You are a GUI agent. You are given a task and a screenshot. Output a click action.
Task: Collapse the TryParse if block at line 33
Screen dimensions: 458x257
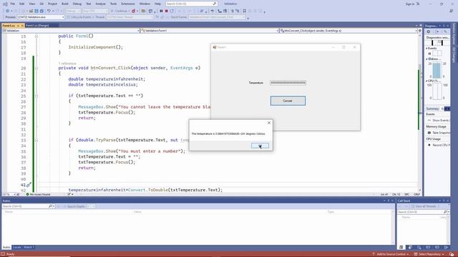coord(36,140)
